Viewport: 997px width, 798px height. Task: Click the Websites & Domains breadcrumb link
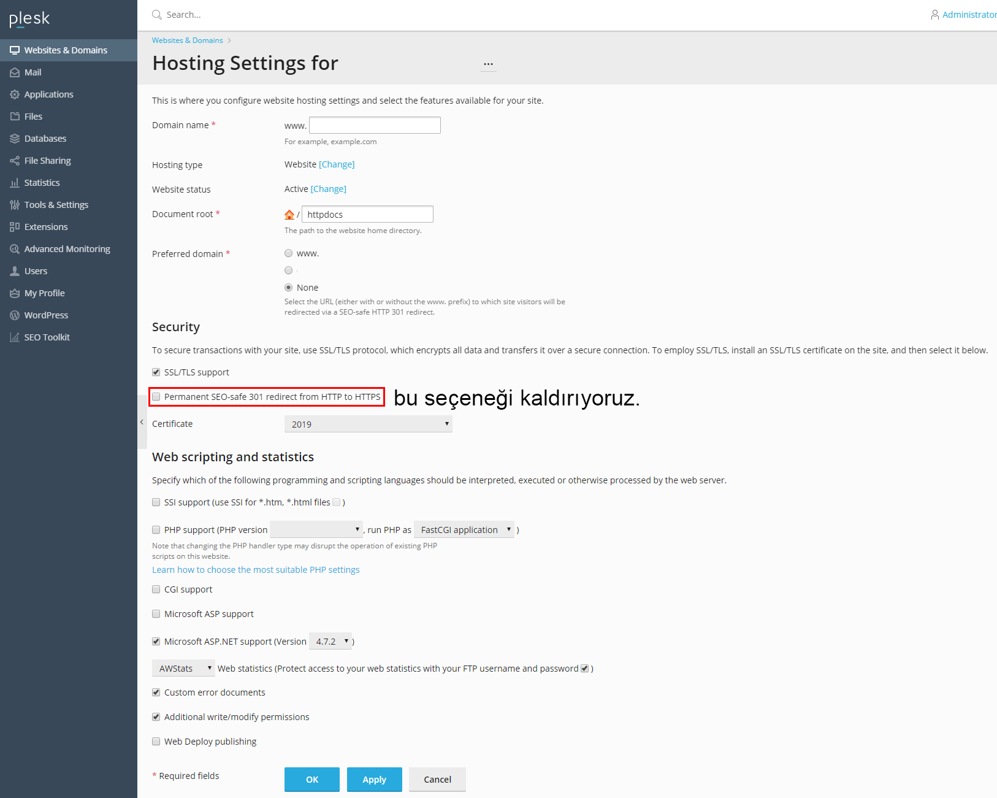coord(188,40)
